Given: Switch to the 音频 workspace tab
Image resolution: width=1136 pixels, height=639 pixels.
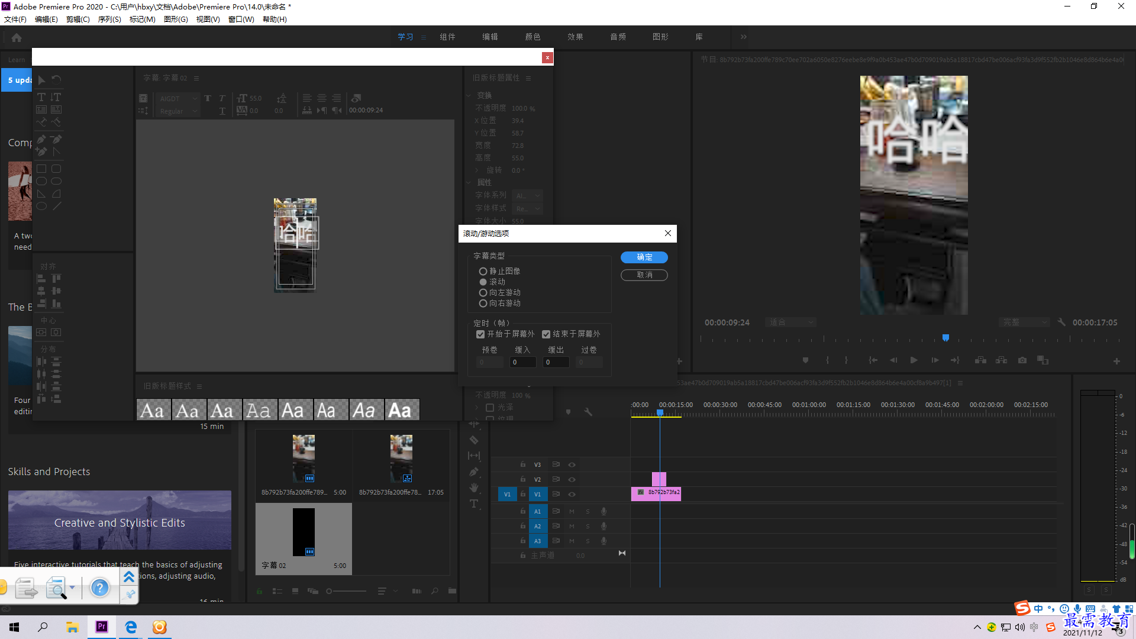Looking at the screenshot, I should tap(618, 37).
